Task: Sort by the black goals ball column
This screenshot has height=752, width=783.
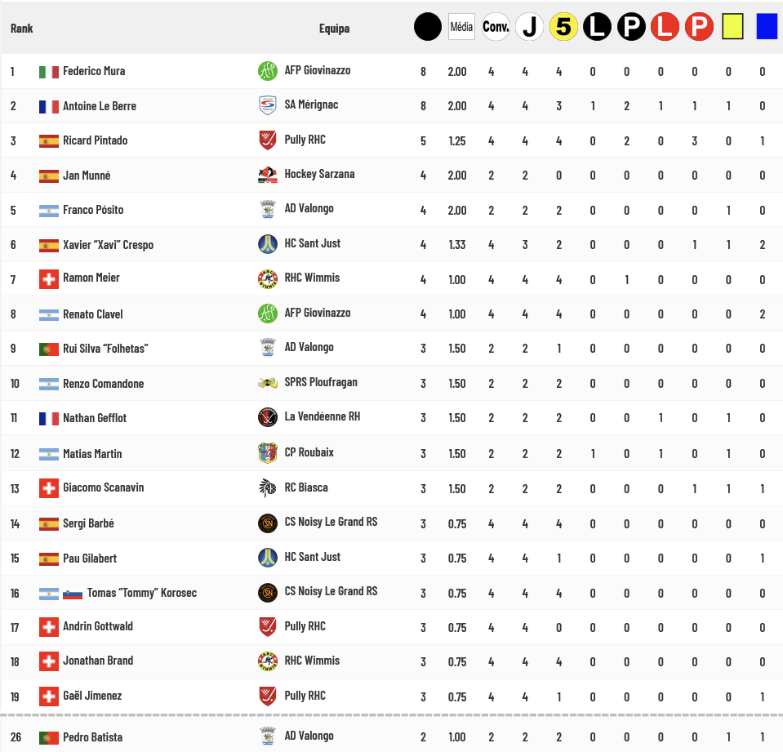Action: point(427,27)
